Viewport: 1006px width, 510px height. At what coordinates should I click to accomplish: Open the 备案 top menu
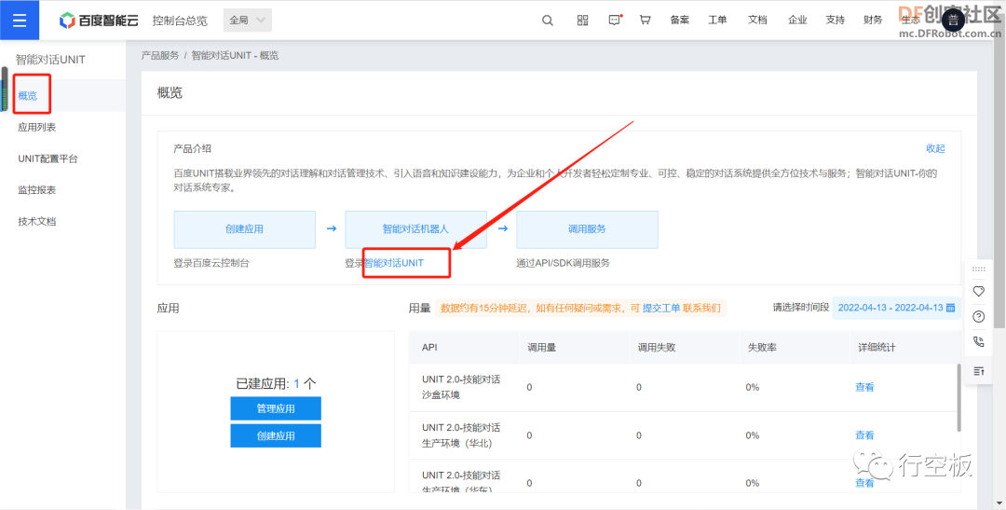(679, 20)
